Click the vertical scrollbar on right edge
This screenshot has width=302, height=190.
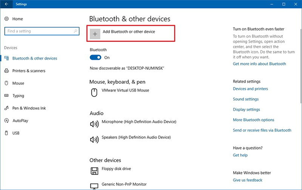(x=301, y=66)
